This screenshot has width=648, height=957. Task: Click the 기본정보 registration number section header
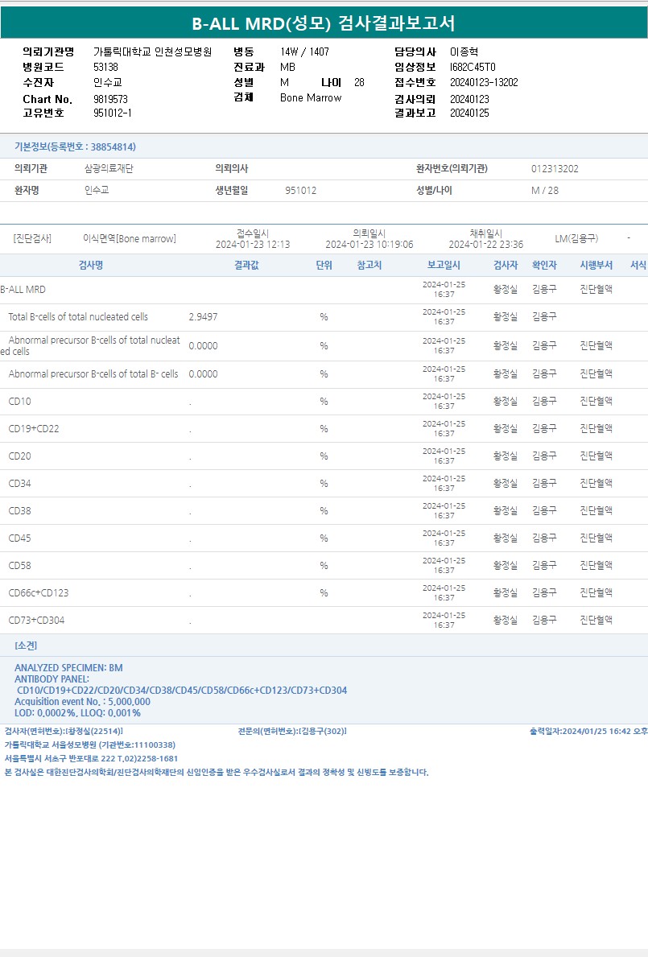coord(75,147)
